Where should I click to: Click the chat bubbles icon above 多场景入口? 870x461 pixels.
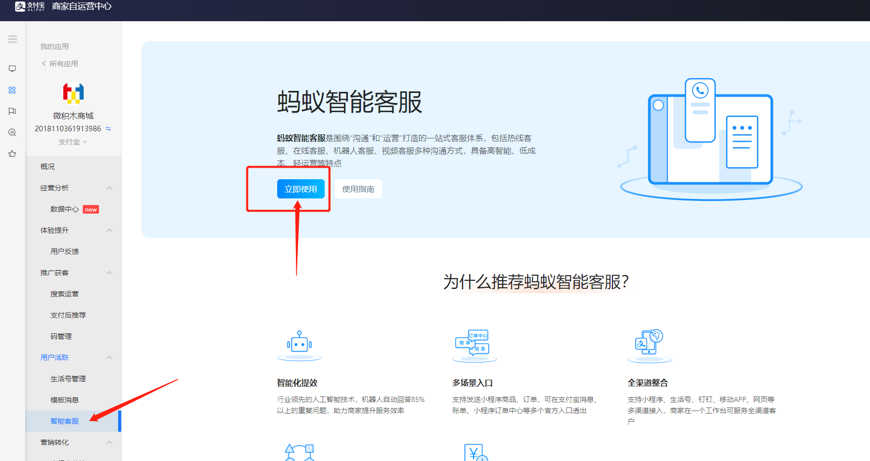click(475, 345)
